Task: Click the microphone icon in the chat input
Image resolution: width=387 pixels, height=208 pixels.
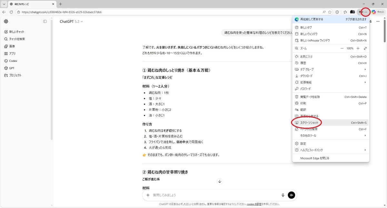Action: (x=283, y=195)
